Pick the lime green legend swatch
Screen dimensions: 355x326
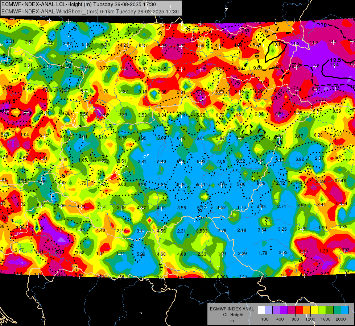click(x=322, y=310)
